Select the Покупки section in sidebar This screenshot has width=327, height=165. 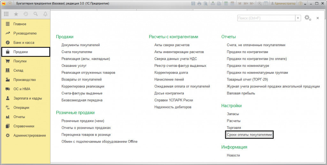point(20,61)
